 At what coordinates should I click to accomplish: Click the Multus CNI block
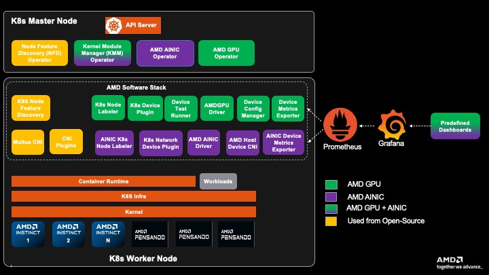click(x=28, y=141)
